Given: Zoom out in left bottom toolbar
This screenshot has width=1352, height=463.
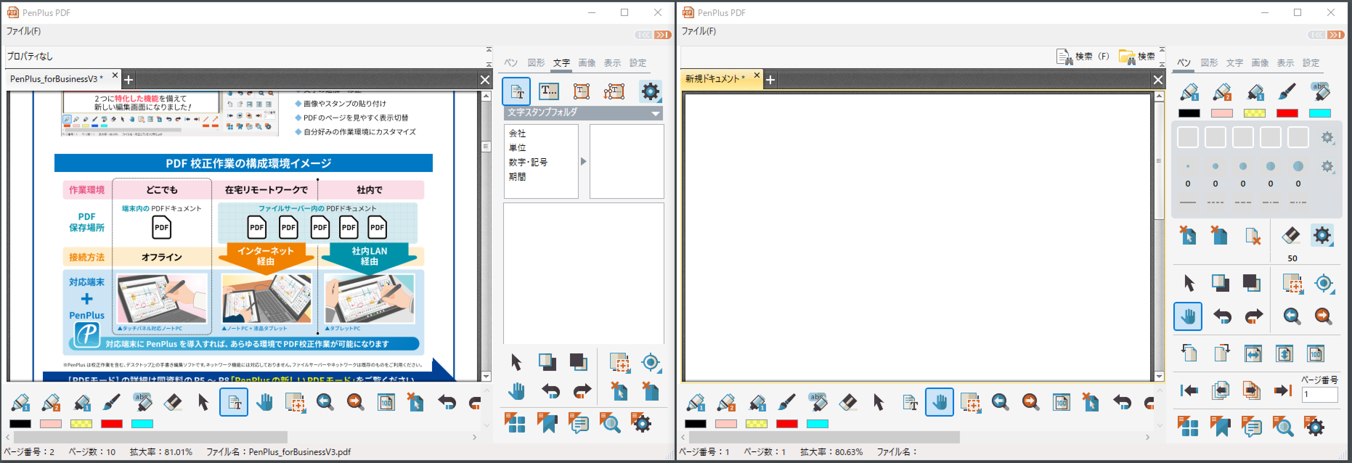Looking at the screenshot, I should [325, 402].
